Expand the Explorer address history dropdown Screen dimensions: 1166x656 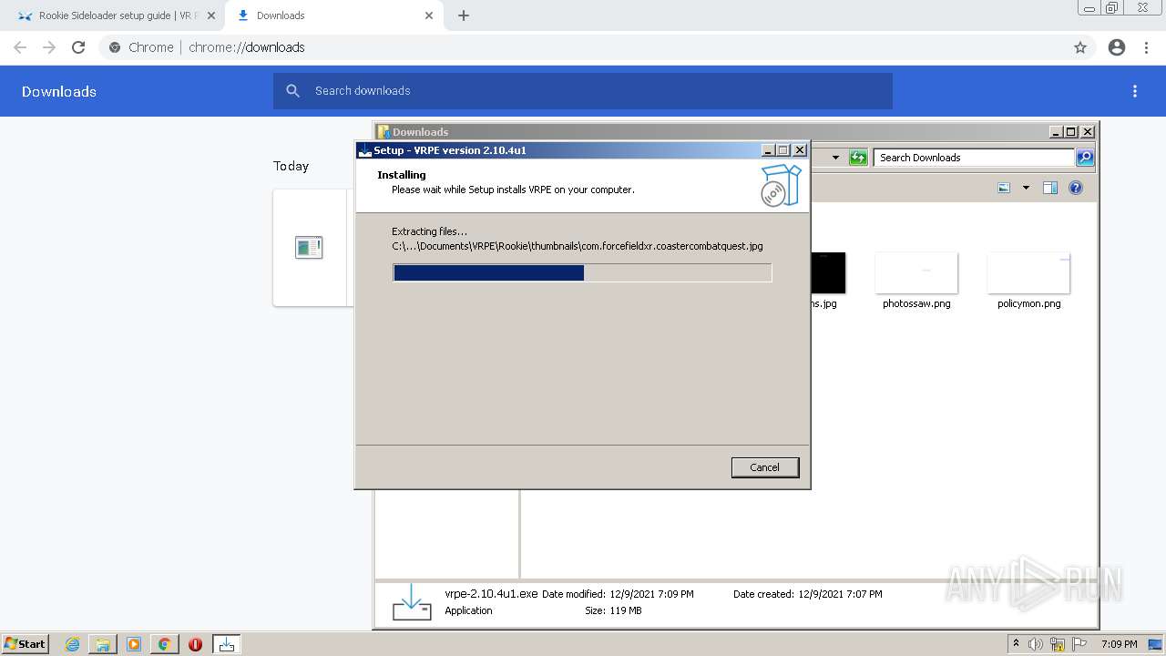tap(835, 158)
